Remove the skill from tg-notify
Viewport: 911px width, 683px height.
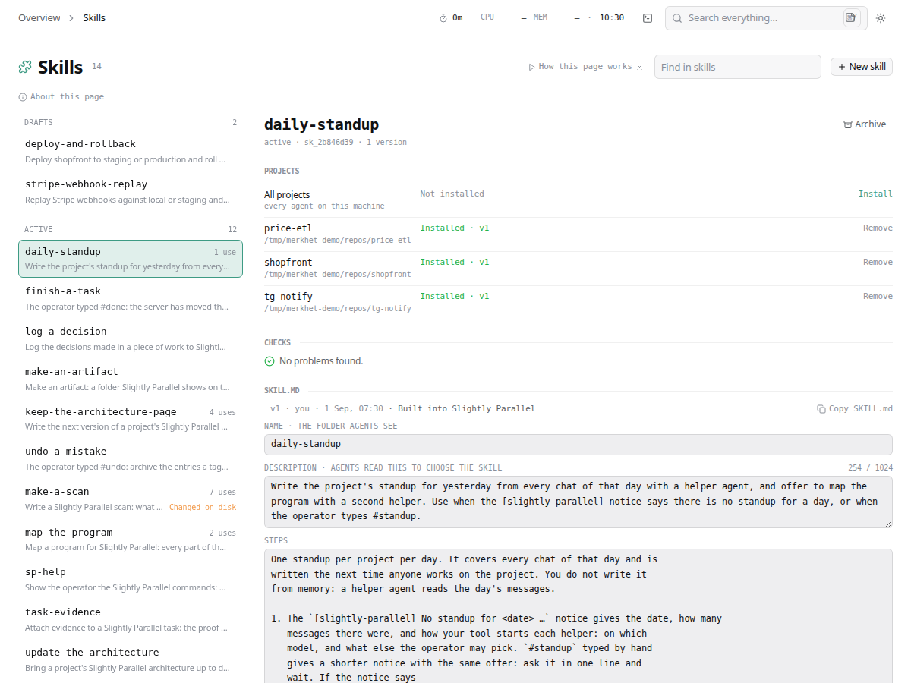[x=878, y=297]
